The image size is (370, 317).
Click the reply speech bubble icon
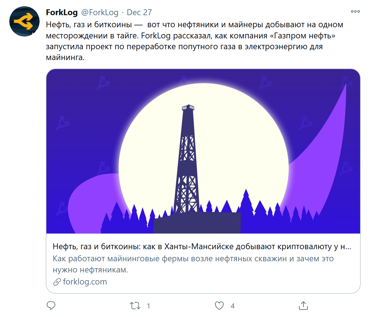[51, 306]
